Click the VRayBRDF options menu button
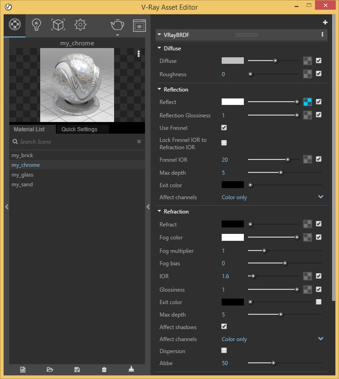This screenshot has width=339, height=379. (x=321, y=35)
